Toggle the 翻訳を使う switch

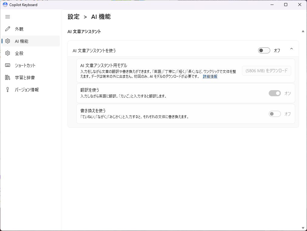pos(274,93)
